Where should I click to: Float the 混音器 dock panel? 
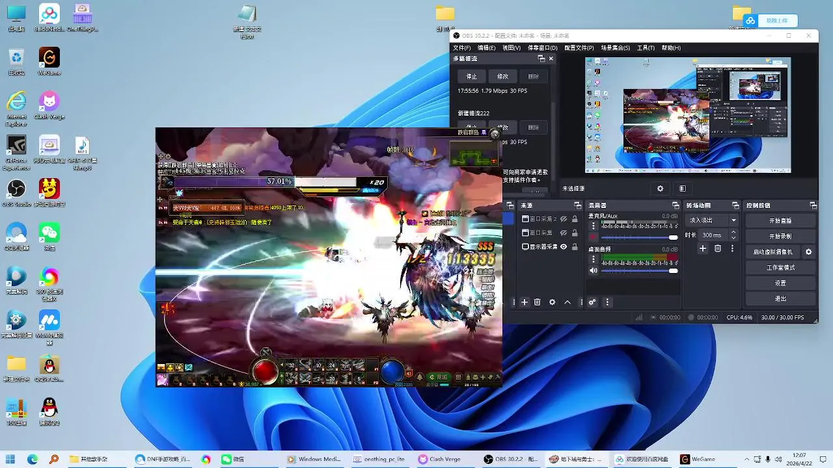(674, 205)
